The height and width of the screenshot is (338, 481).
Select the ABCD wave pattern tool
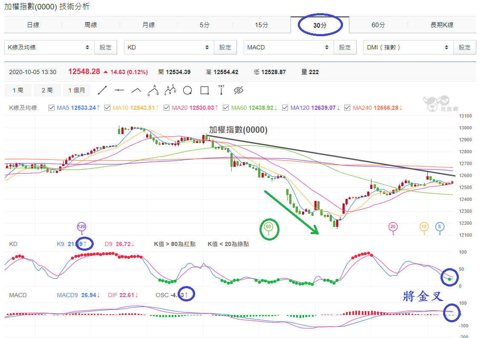[170, 90]
